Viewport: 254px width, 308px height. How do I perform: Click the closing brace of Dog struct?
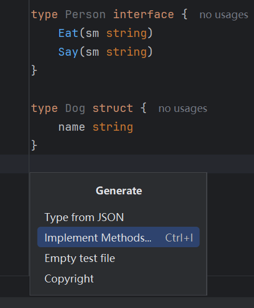click(x=34, y=145)
